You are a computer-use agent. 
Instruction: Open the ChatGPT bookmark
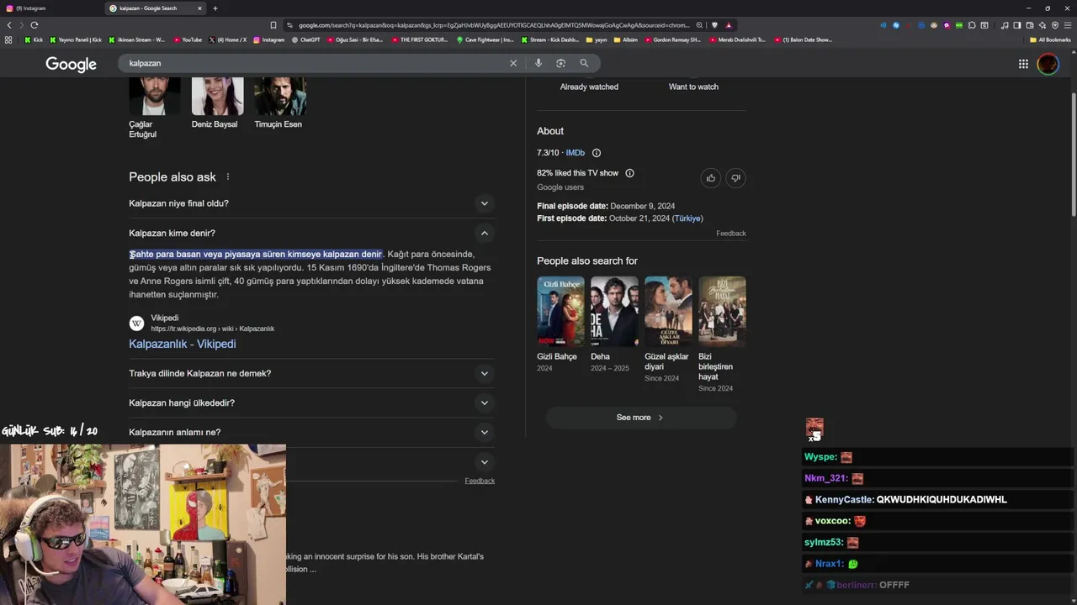click(x=305, y=39)
